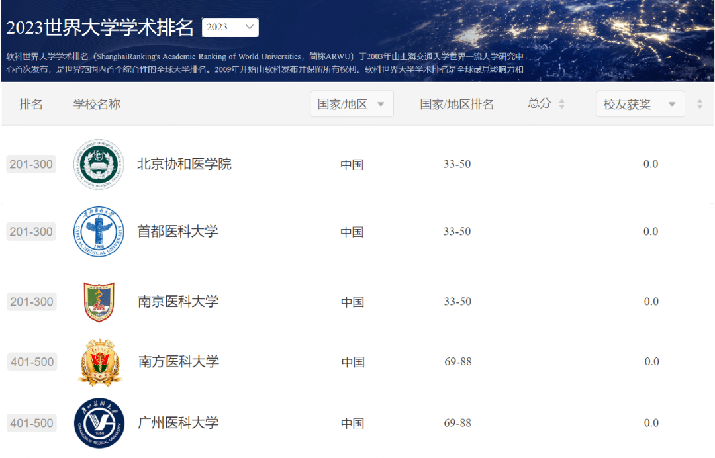Screen dimensions: 715x458
Task: Click 69-88 national rank of 广州医科大学
Action: pyautogui.click(x=458, y=423)
